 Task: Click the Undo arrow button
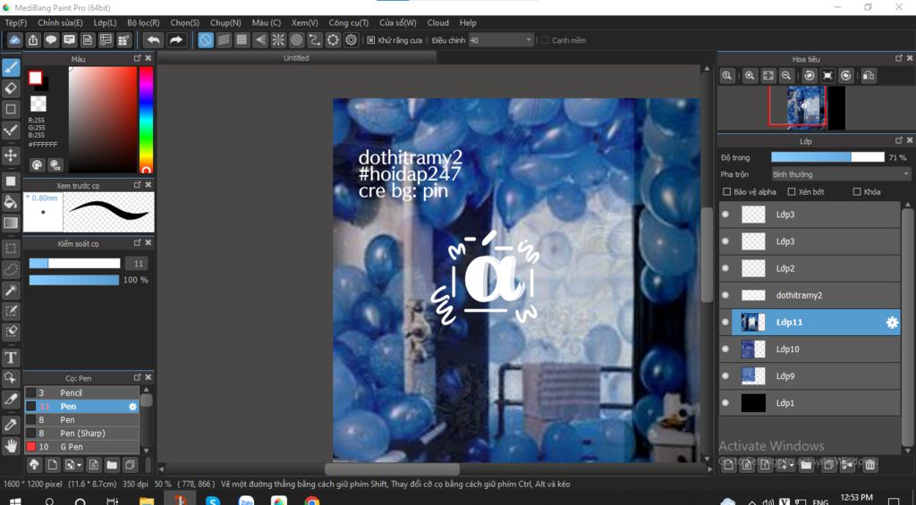(x=153, y=40)
